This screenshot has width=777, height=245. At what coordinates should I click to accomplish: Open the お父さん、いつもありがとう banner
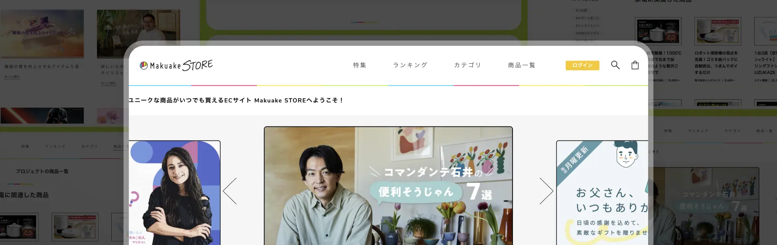pyautogui.click(x=602, y=193)
